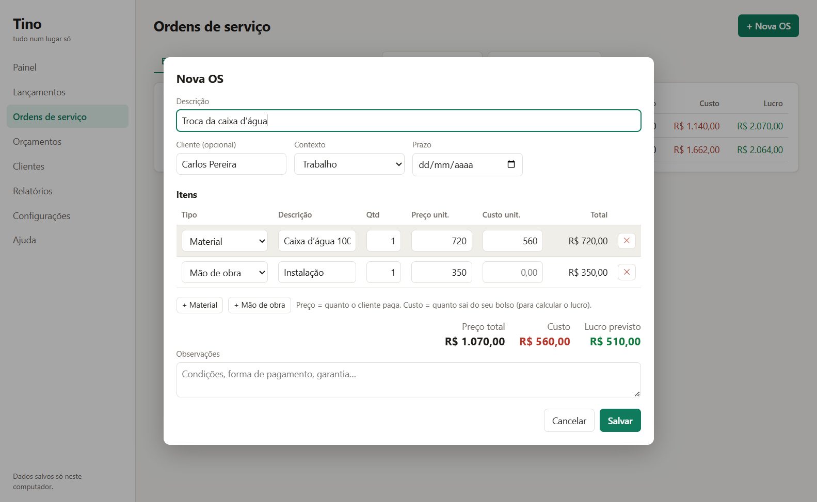Click the Cliente field showing Carlos Pereira
The image size is (817, 502).
[231, 164]
